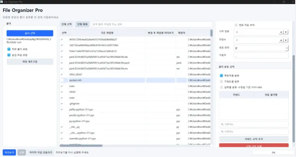The width and height of the screenshot is (296, 157).
Task: Increase the start number with up arrow
Action: (x=281, y=32)
